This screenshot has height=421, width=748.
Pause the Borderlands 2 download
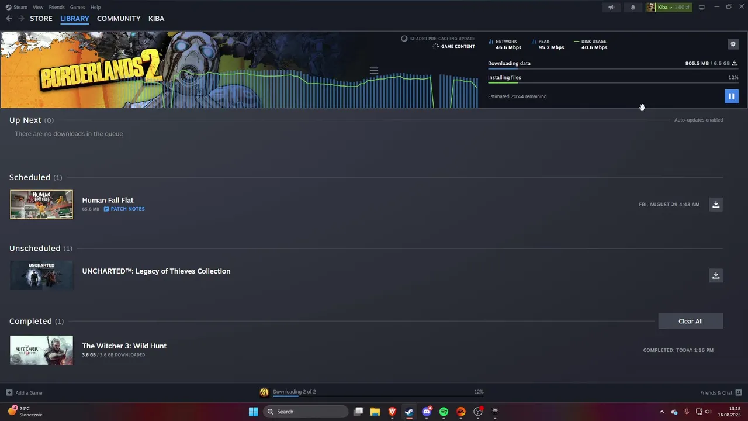click(x=731, y=96)
